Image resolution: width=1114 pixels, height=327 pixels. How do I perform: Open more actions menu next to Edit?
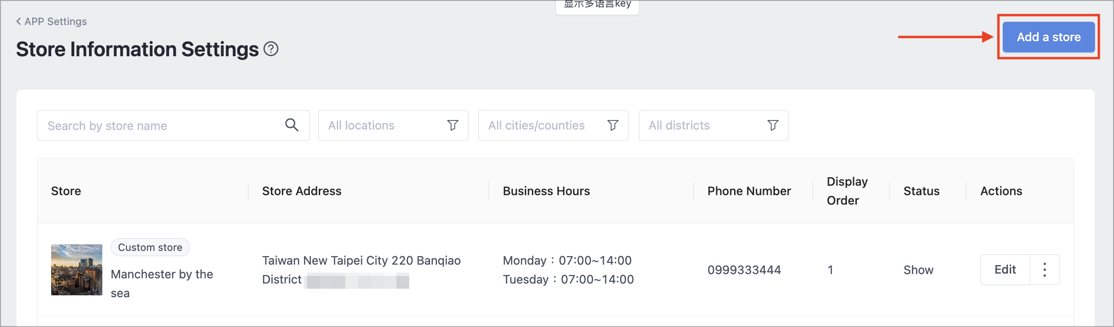click(1045, 270)
